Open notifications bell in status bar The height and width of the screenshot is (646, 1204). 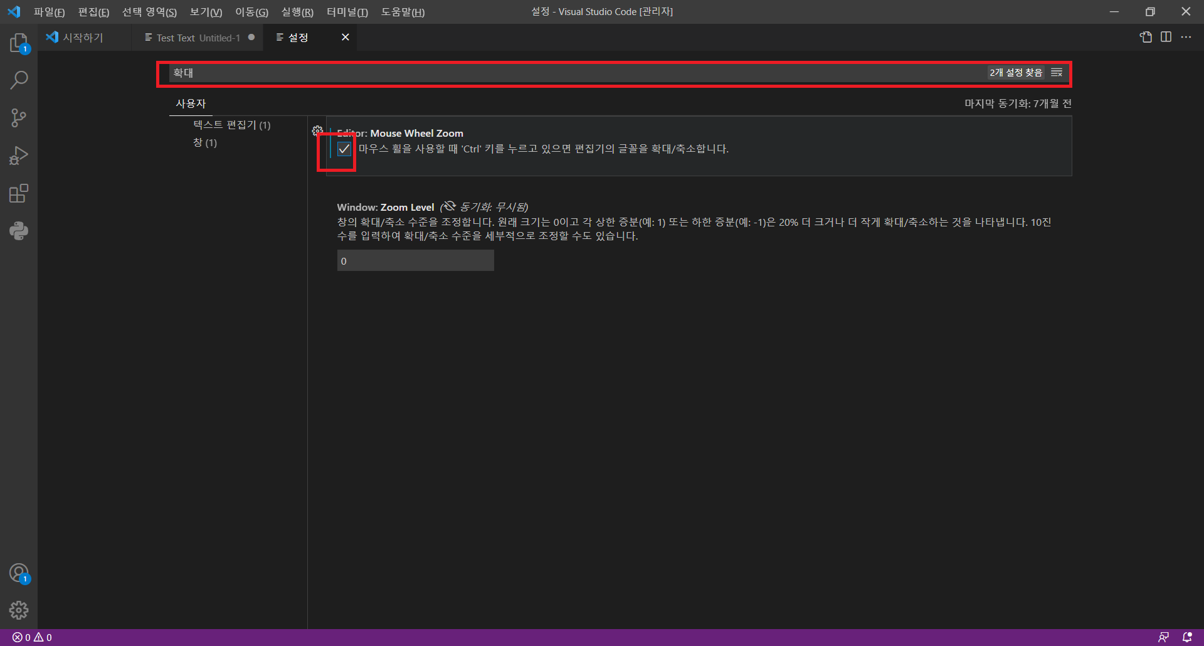(1187, 637)
